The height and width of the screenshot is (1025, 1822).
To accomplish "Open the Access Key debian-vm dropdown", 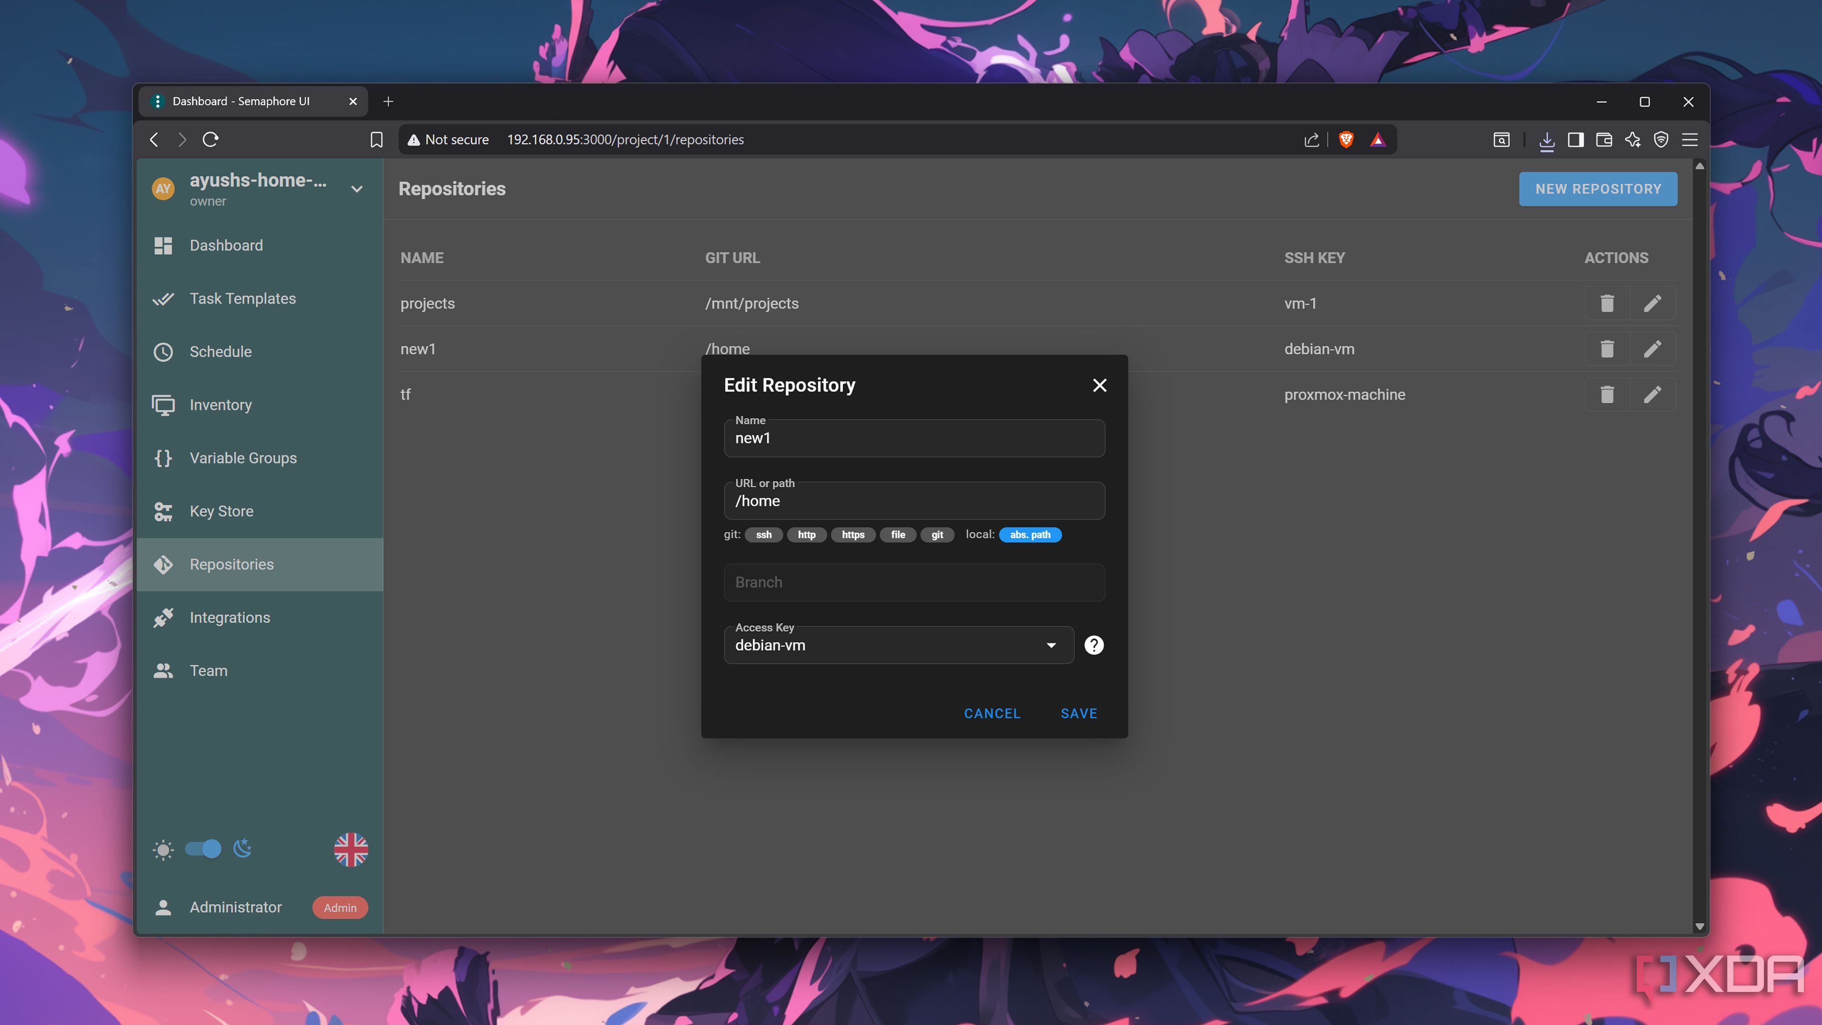I will pyautogui.click(x=899, y=645).
